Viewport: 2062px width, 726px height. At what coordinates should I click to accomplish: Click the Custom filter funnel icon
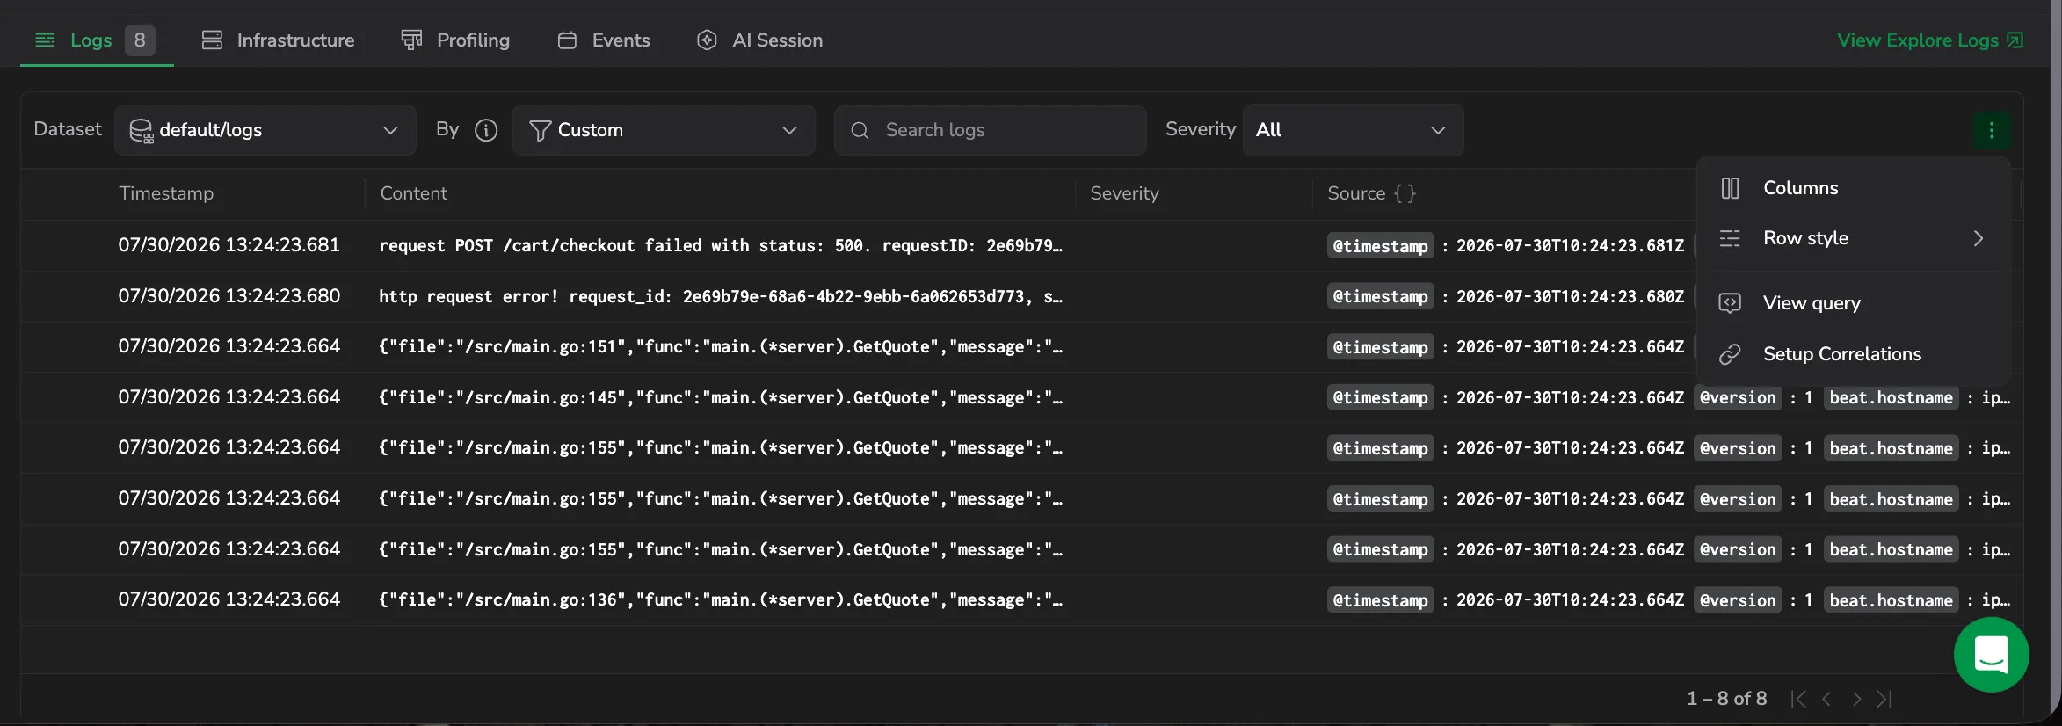[x=541, y=130]
